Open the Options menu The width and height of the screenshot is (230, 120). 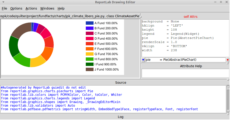(x=16, y=8)
